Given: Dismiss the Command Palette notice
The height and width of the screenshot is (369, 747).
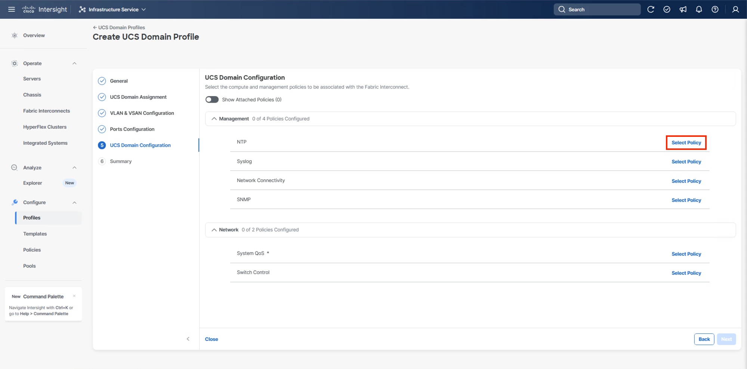Looking at the screenshot, I should (x=74, y=296).
